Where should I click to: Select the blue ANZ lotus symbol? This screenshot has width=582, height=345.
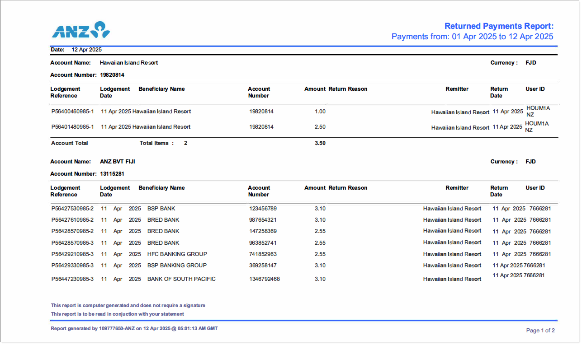(101, 29)
